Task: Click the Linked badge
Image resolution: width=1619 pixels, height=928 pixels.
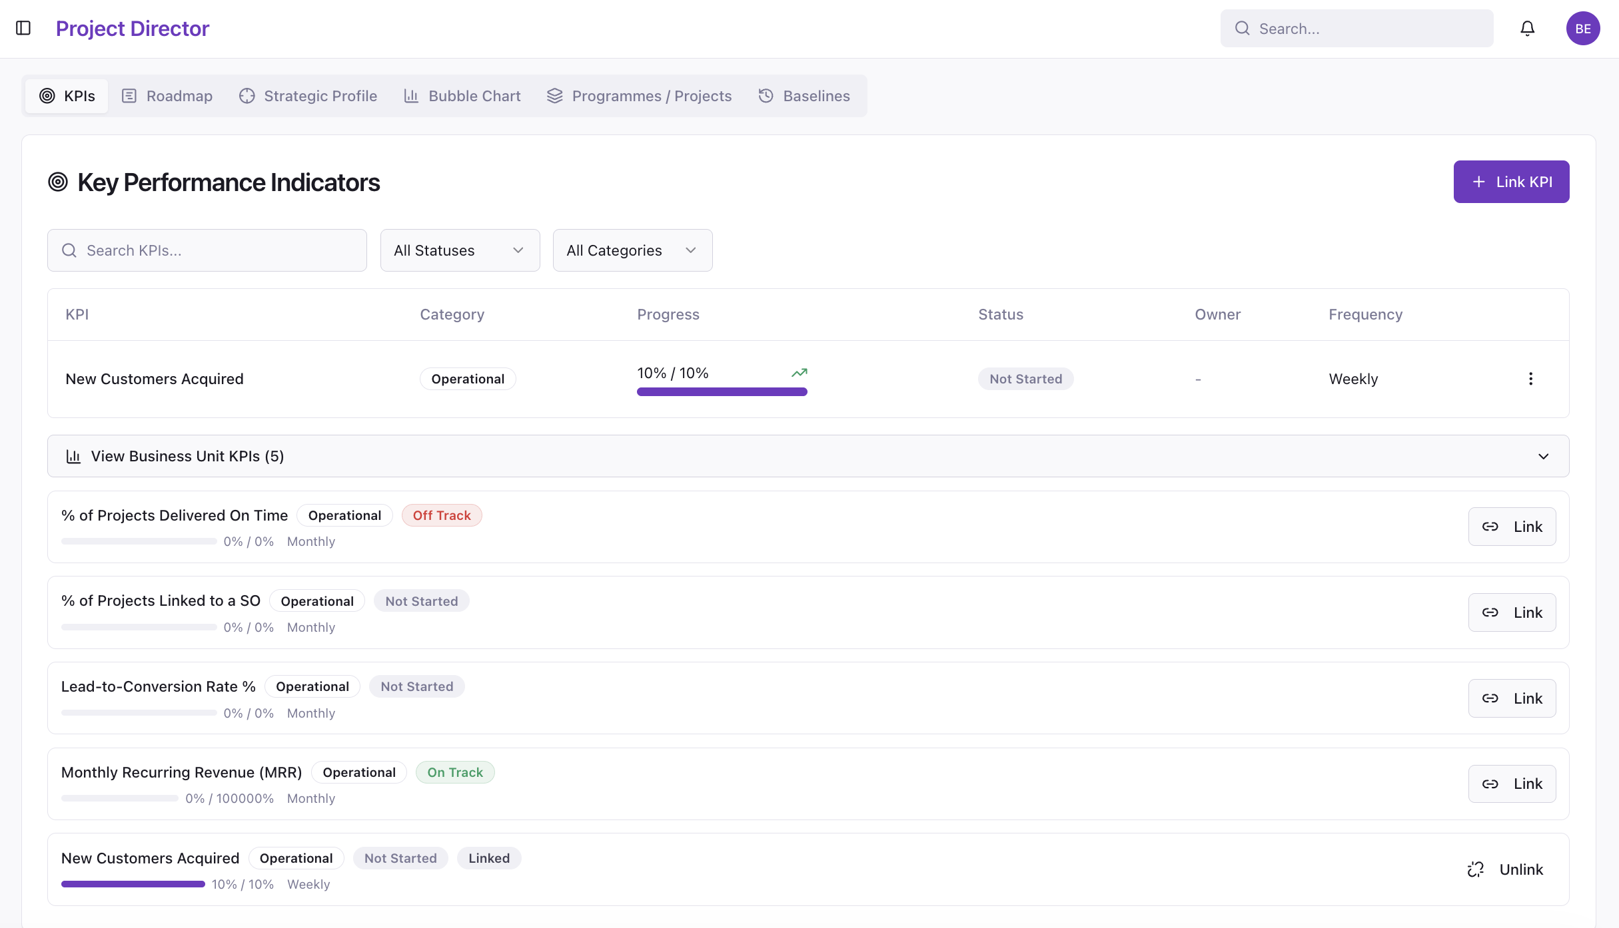Action: click(x=489, y=858)
